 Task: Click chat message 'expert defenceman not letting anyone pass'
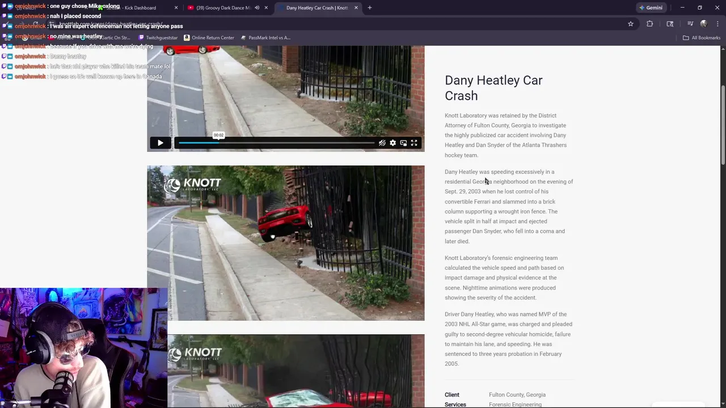point(116,26)
